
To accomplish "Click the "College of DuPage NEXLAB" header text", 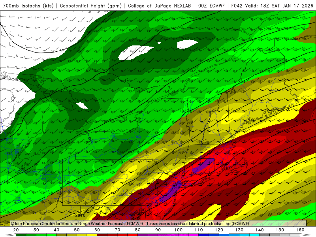I will click(160, 6).
